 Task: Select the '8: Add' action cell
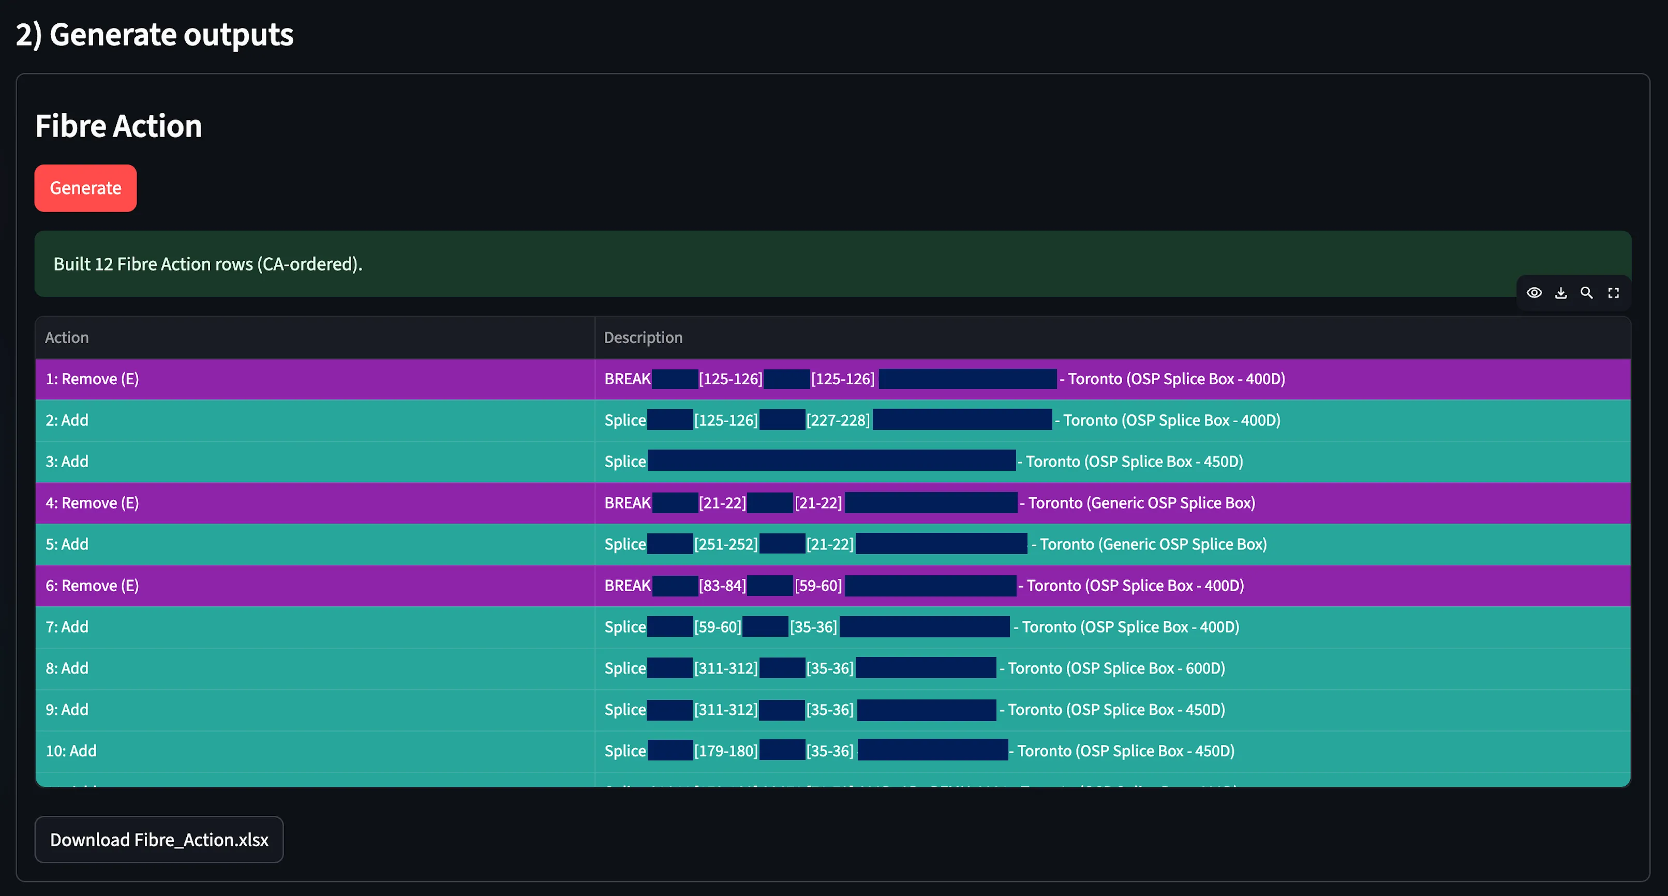(x=67, y=668)
